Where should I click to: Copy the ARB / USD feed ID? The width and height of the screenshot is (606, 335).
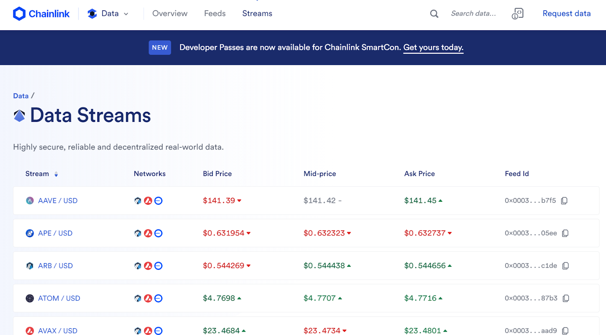click(x=565, y=266)
